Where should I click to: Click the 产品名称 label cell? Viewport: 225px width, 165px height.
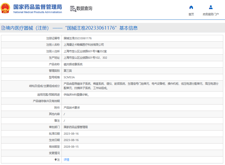click(x=31, y=64)
